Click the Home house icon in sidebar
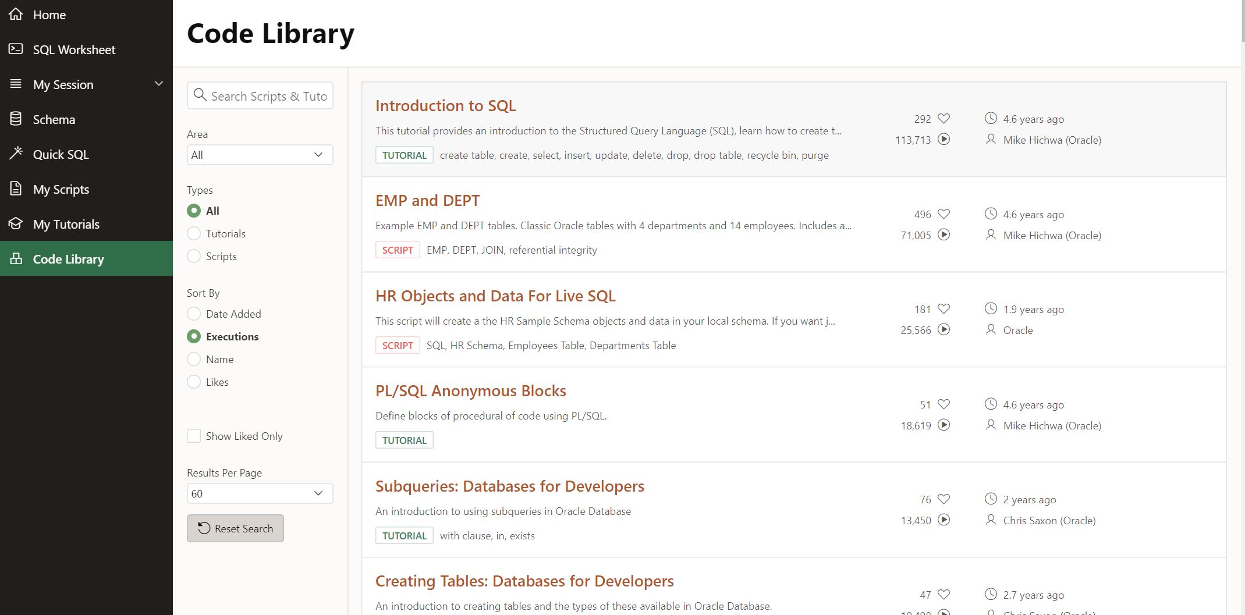The image size is (1245, 615). pyautogui.click(x=16, y=14)
